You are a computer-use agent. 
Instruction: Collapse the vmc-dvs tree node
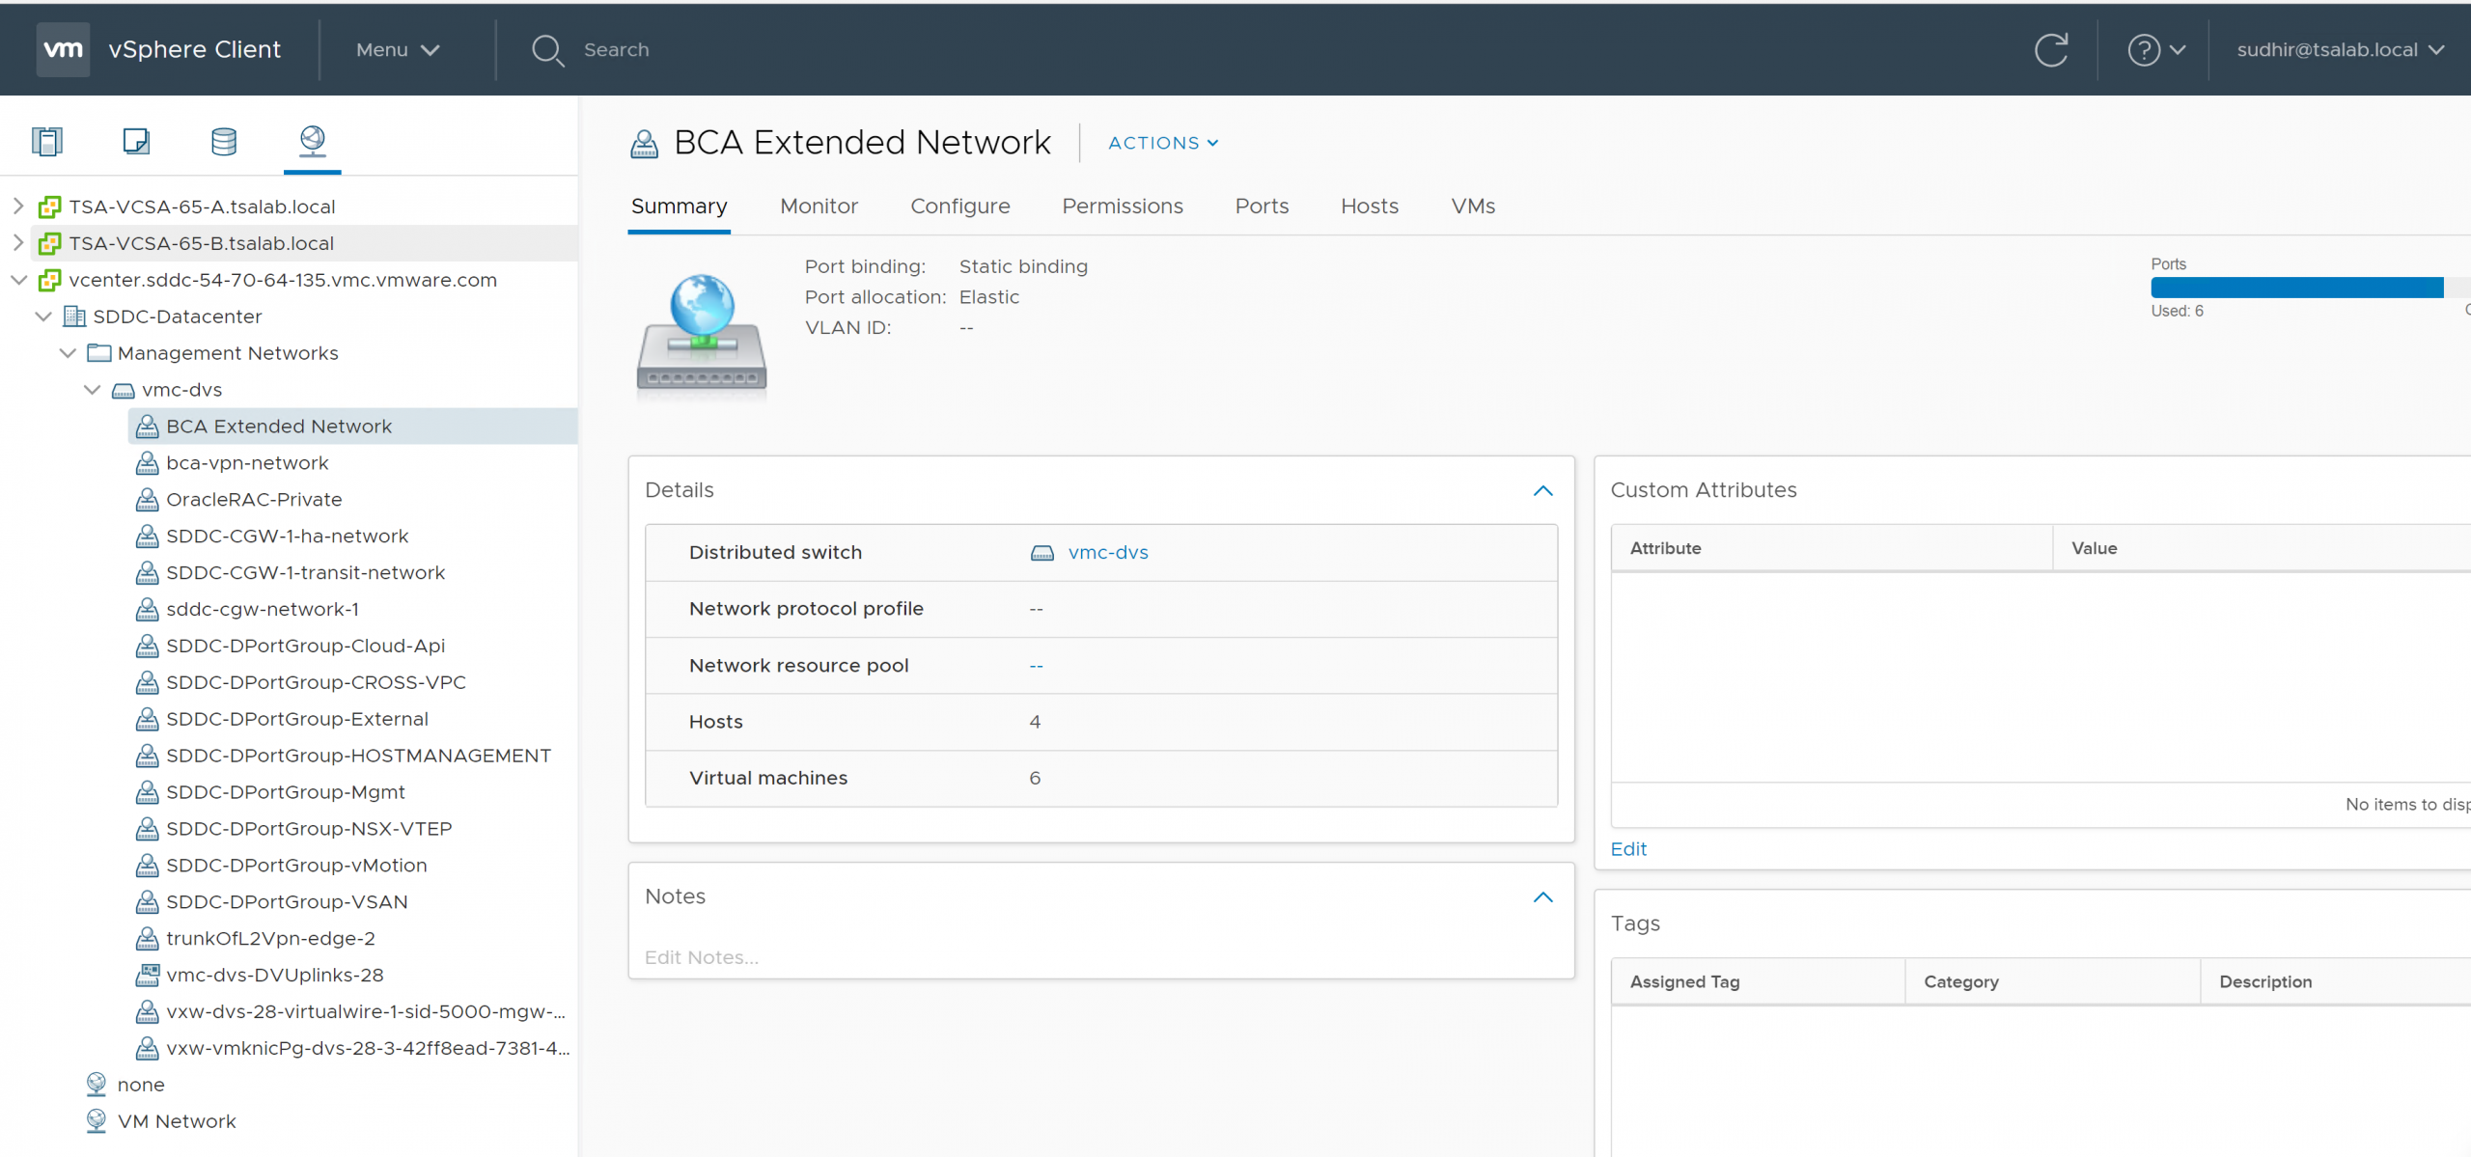(x=93, y=390)
